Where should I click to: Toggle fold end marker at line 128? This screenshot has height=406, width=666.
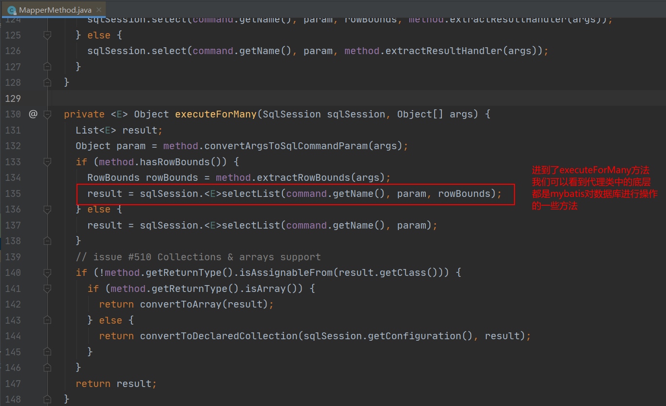tap(47, 82)
